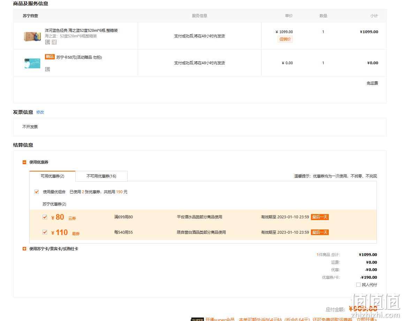Click 修改 next to 发票信息
This screenshot has width=403, height=321.
40,112
